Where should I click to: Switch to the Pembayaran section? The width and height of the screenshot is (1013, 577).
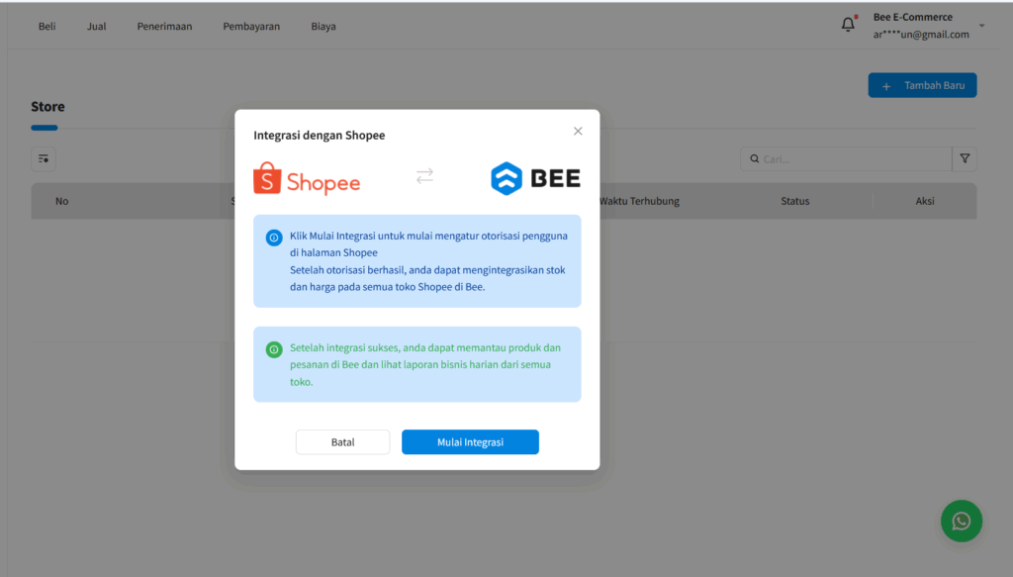[251, 26]
